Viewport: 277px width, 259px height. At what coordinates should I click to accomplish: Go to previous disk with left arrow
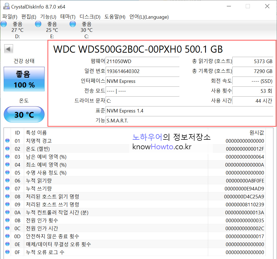coord(9,49)
